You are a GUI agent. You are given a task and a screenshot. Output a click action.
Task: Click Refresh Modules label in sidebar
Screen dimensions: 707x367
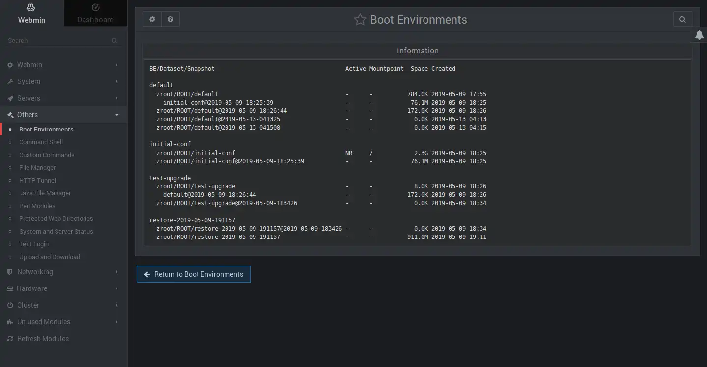tap(43, 339)
